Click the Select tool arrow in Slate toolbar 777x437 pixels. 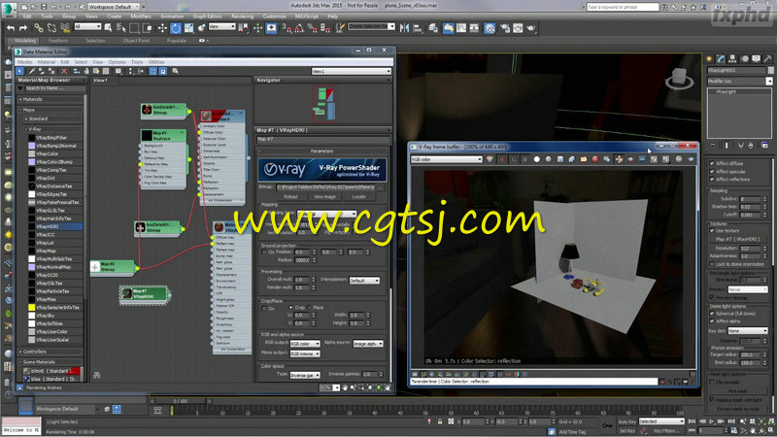[20, 71]
